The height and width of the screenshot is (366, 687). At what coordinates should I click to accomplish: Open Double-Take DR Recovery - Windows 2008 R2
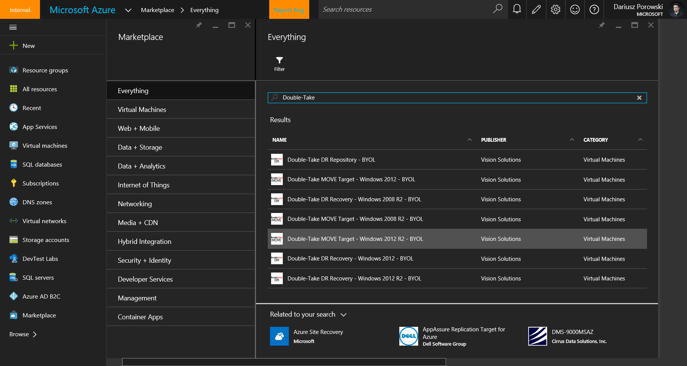pos(457,199)
